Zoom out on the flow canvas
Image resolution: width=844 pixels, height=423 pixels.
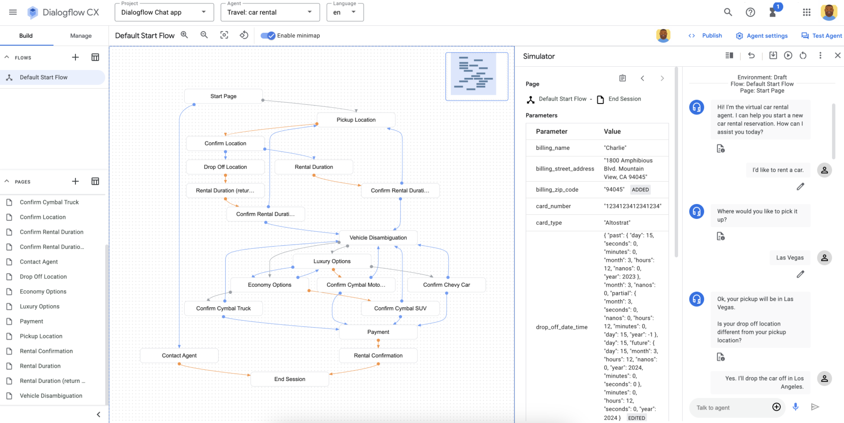[x=204, y=35]
